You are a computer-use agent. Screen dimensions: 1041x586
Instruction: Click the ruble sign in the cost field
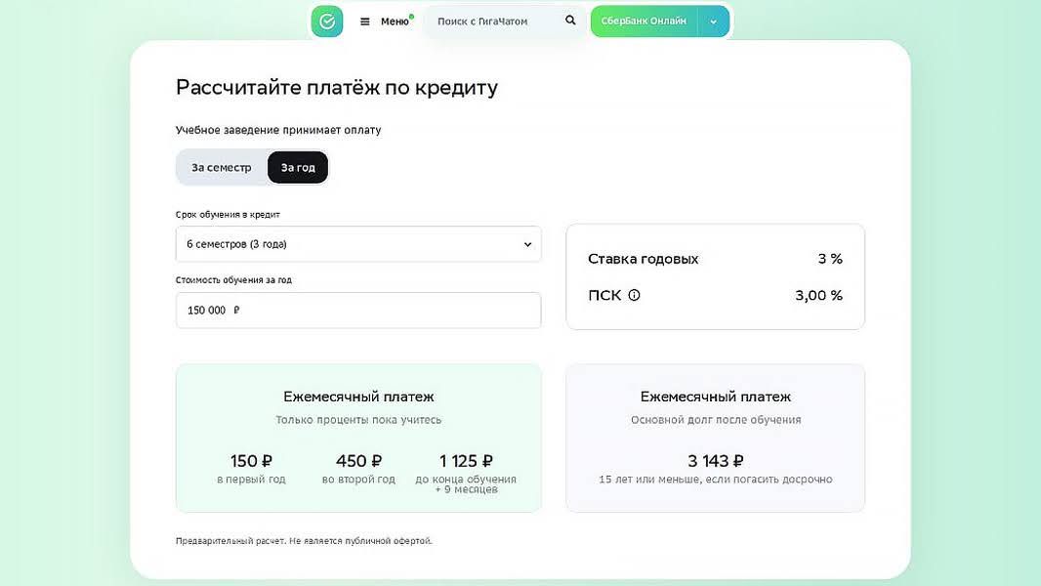pos(236,311)
